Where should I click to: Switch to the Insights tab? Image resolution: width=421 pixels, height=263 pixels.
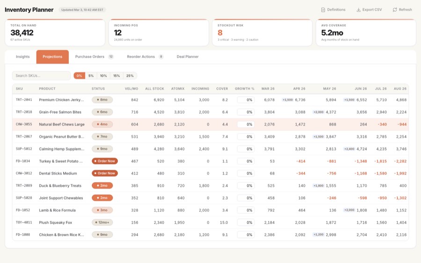pos(22,57)
